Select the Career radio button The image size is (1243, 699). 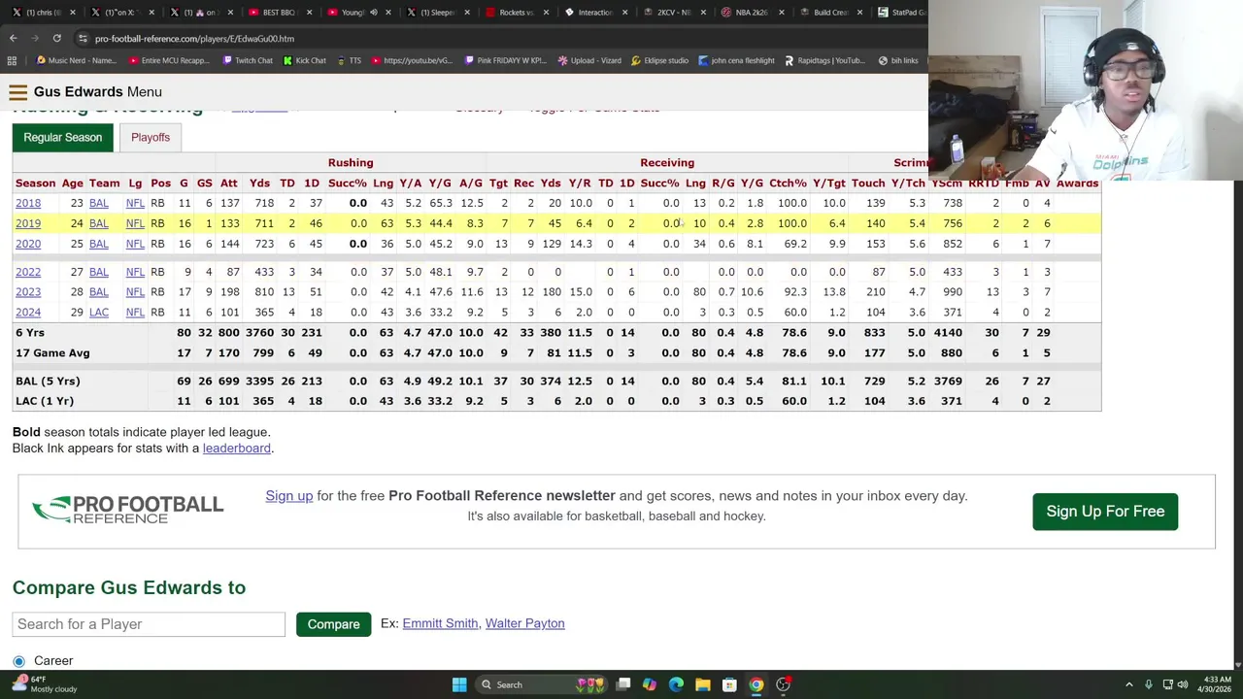point(18,661)
